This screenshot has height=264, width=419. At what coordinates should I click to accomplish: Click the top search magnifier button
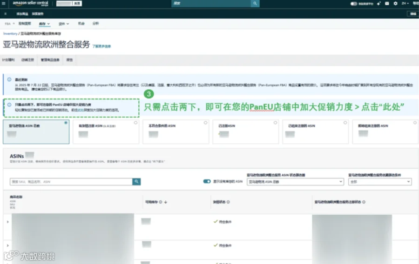click(x=255, y=3)
